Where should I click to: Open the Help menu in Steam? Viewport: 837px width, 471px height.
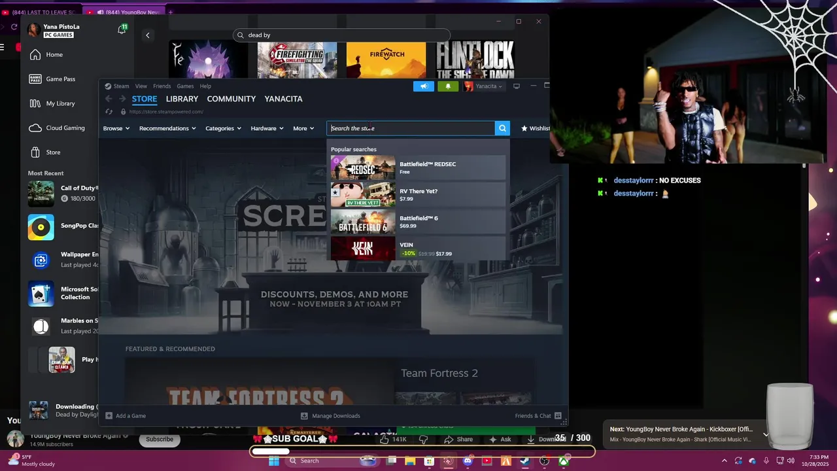tap(205, 86)
